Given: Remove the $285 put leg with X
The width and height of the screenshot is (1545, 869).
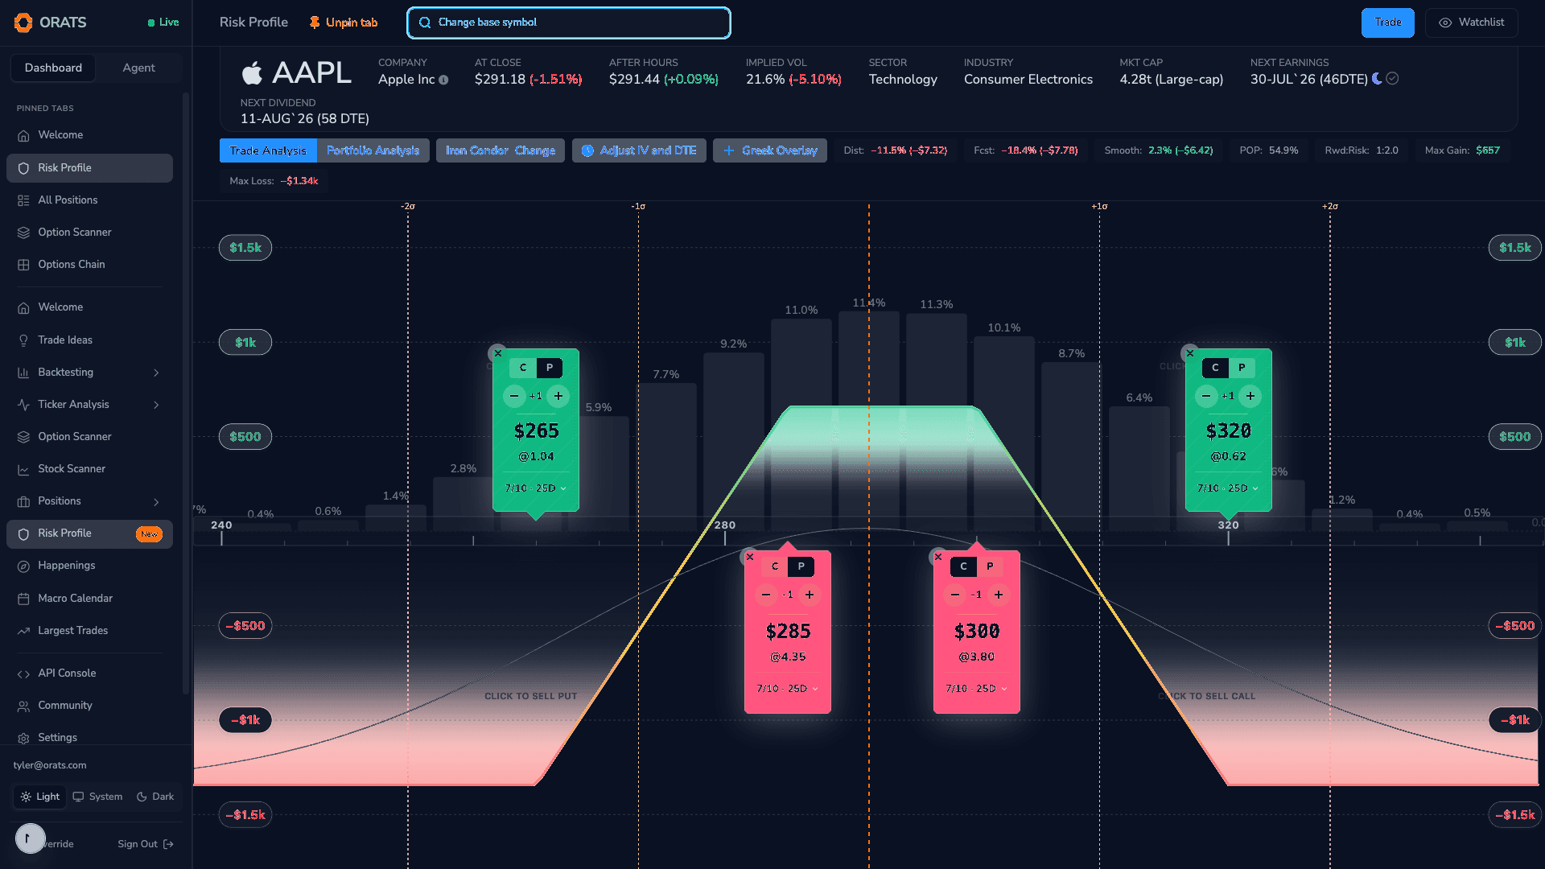Looking at the screenshot, I should [749, 557].
